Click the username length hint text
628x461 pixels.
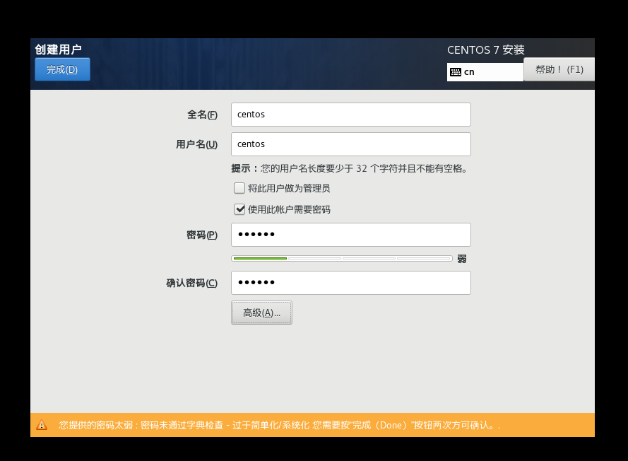349,168
